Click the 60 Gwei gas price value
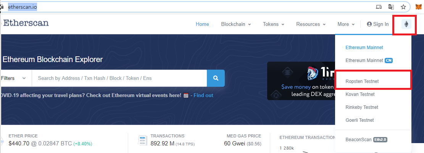Viewport: 424px width, 153px height. (235, 143)
